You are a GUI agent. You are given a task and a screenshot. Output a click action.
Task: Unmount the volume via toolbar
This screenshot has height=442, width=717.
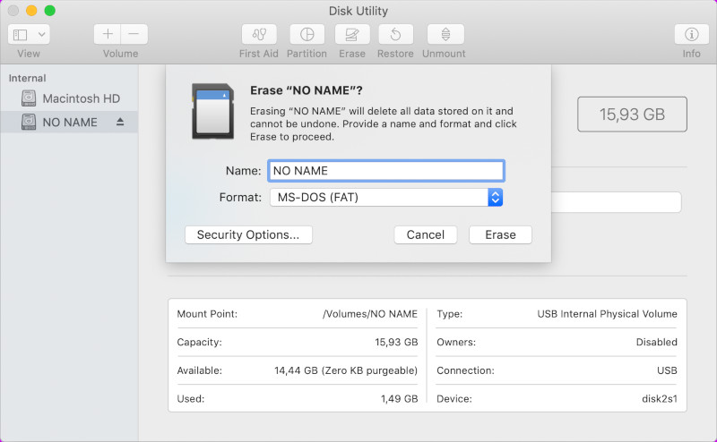[x=445, y=35]
